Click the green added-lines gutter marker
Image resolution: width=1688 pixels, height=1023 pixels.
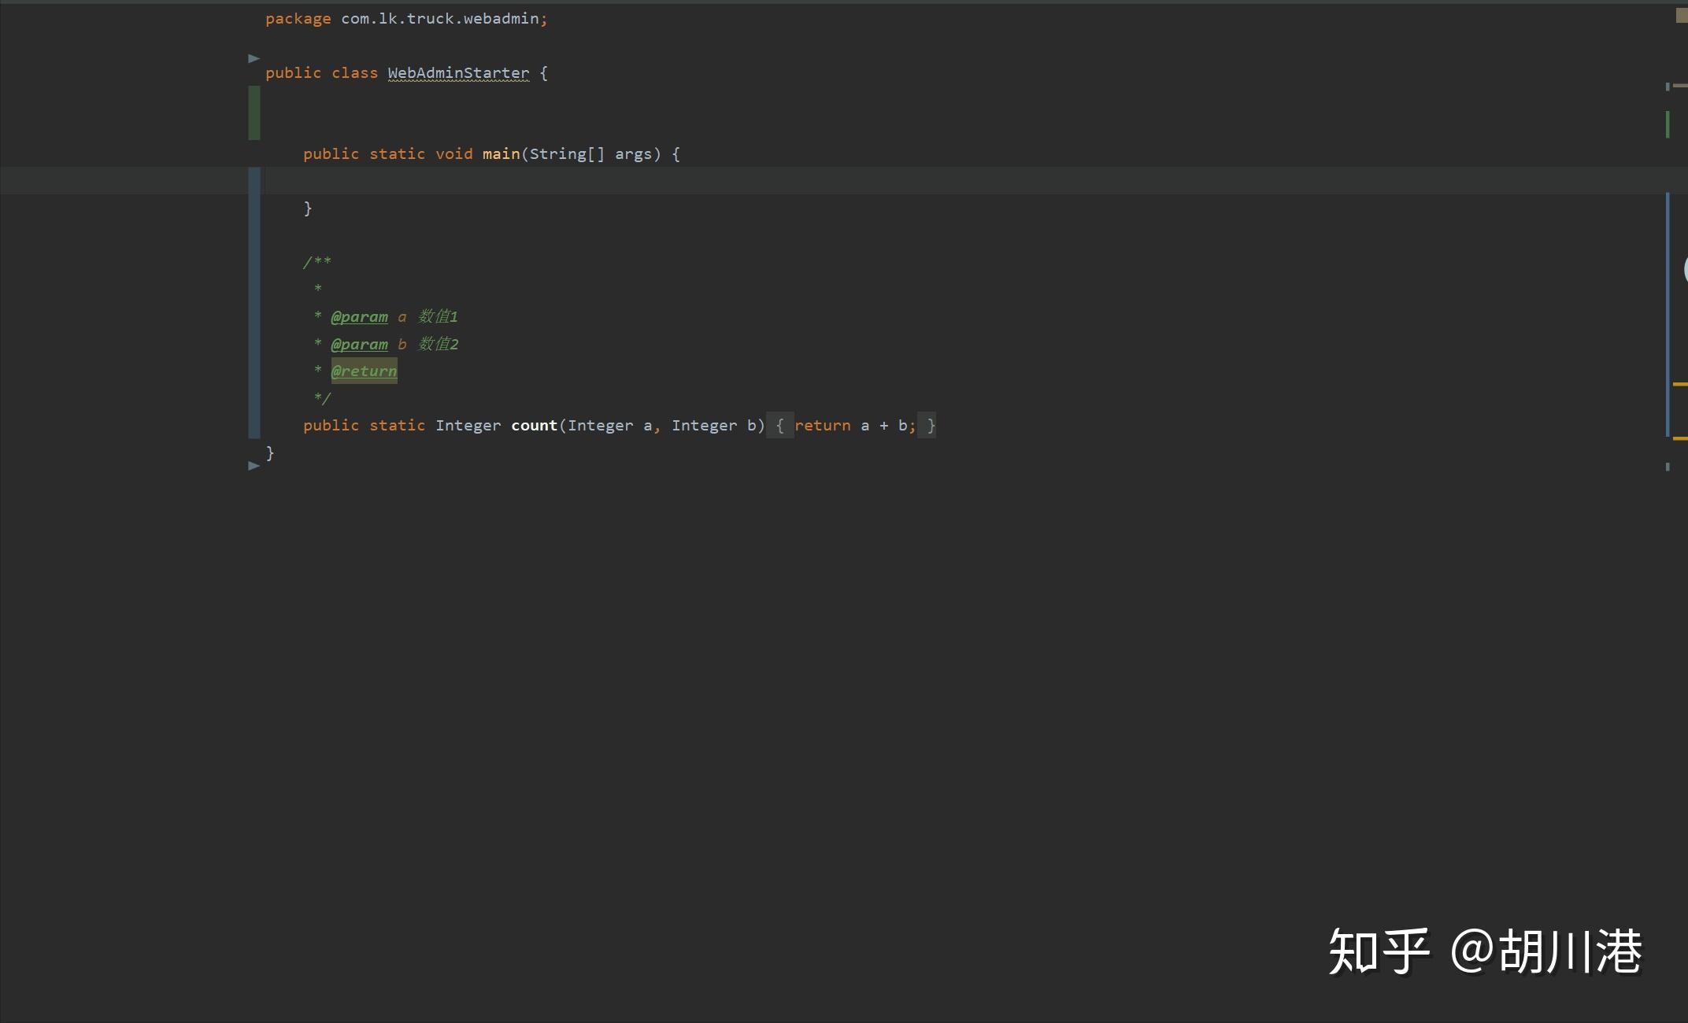pos(254,113)
